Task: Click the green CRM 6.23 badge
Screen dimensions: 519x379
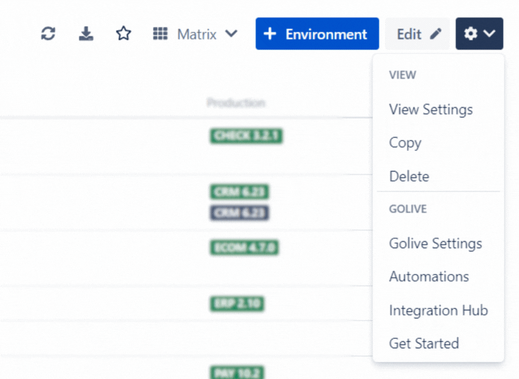Action: [239, 192]
